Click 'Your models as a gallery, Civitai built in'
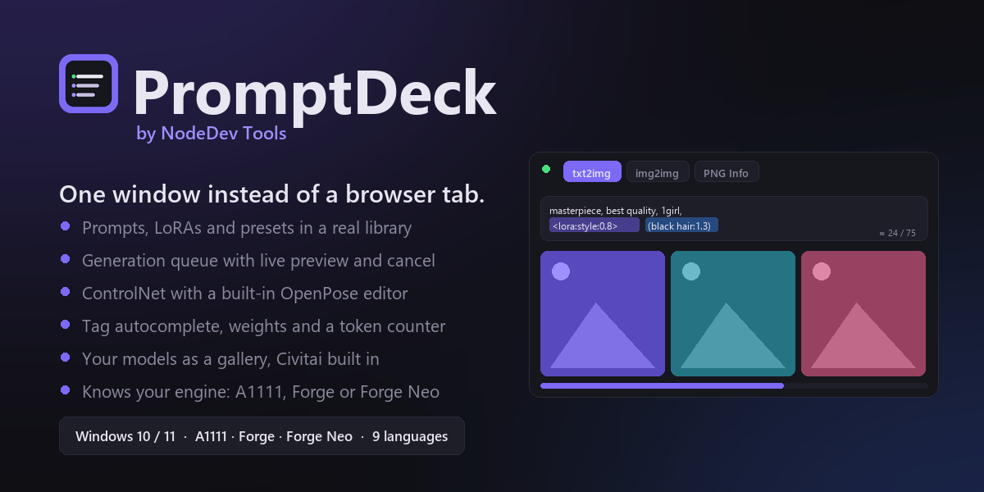Viewport: 984px width, 492px height. pyautogui.click(x=230, y=359)
